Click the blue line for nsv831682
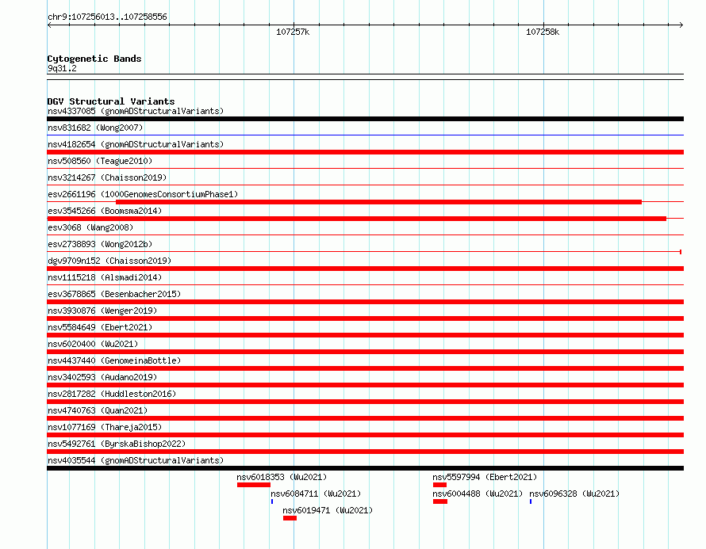The width and height of the screenshot is (706, 549). (x=365, y=135)
